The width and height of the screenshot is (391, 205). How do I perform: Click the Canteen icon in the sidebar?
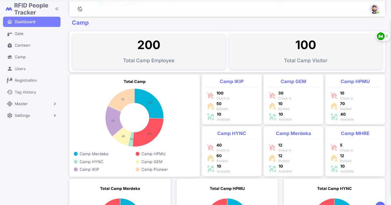point(9,45)
